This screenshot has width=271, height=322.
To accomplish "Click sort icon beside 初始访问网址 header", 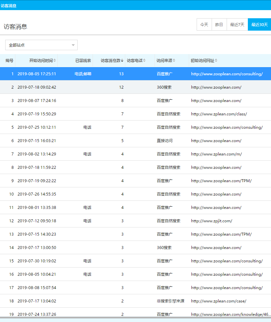I will point(216,61).
